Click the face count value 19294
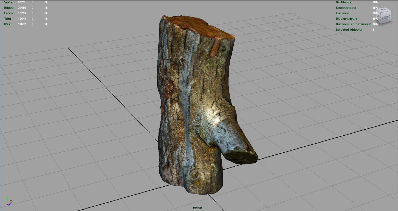 tap(22, 13)
